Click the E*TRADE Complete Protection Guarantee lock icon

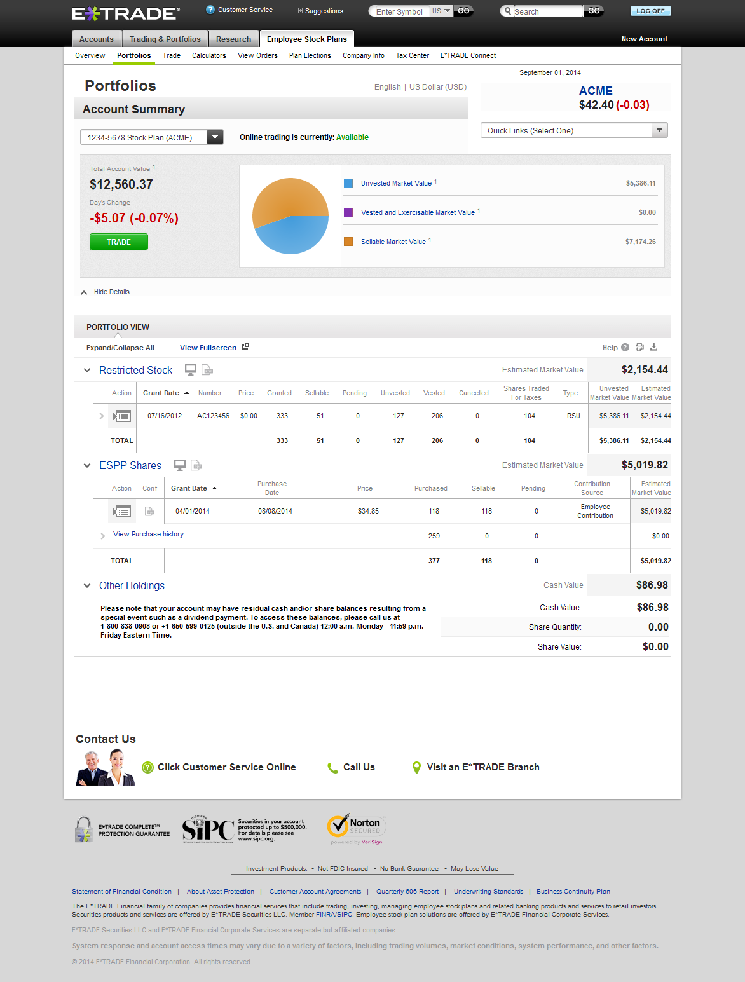pos(84,829)
